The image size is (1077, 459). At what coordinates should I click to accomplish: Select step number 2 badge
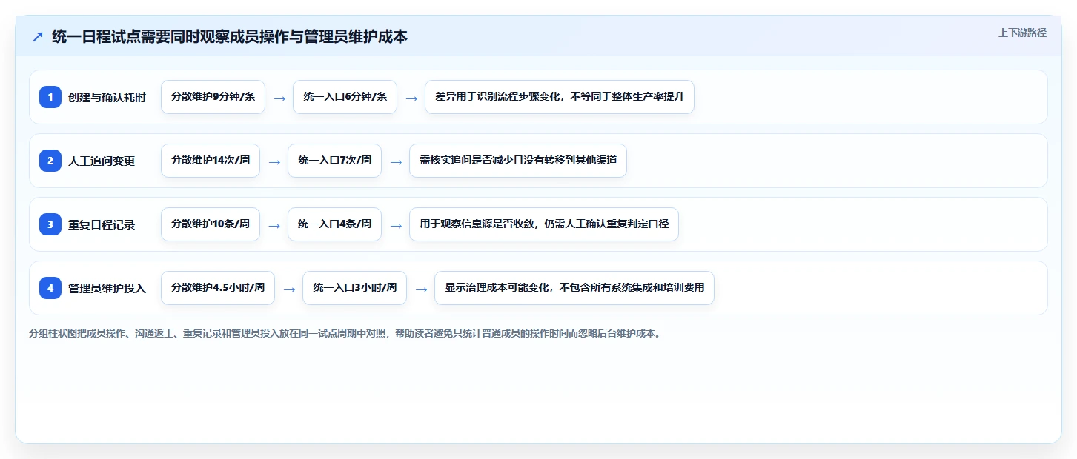(x=50, y=161)
